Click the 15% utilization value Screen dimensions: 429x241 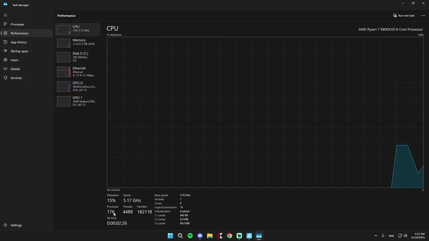coord(111,200)
